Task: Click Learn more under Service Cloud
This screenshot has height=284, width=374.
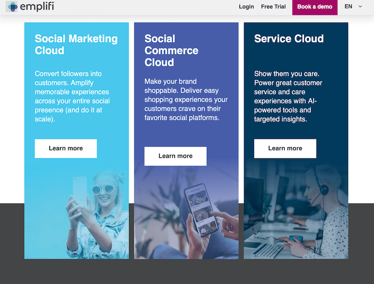Action: pos(285,148)
